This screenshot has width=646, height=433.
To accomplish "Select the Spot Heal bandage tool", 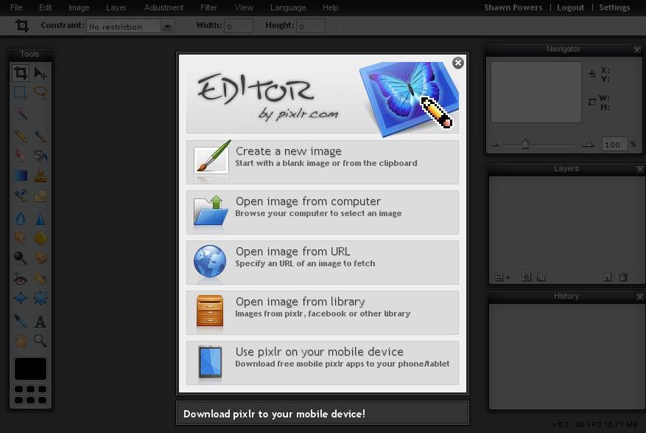I will tap(41, 278).
